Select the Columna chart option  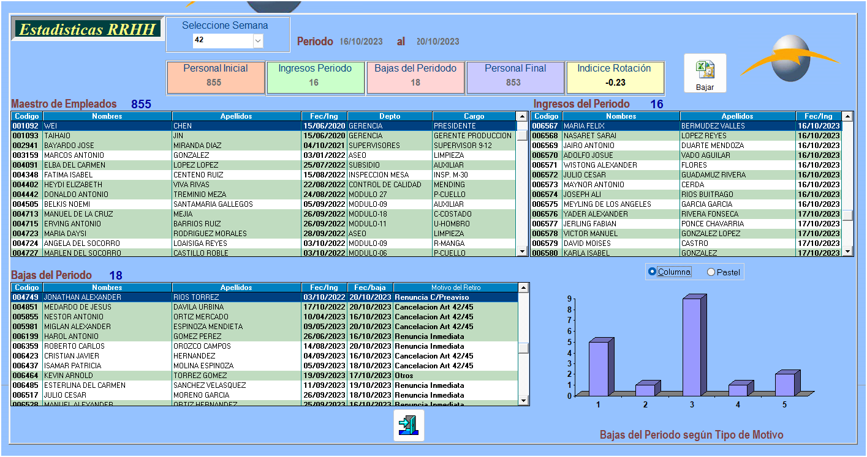point(653,272)
